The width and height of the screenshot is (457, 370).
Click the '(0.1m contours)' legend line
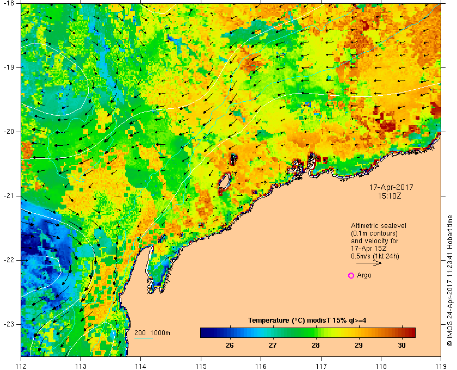[x=374, y=233]
